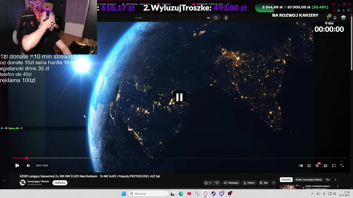The width and height of the screenshot is (353, 198).
Task: Select the Źródło: Fascynująca Planeta chip
Action: pos(309,180)
